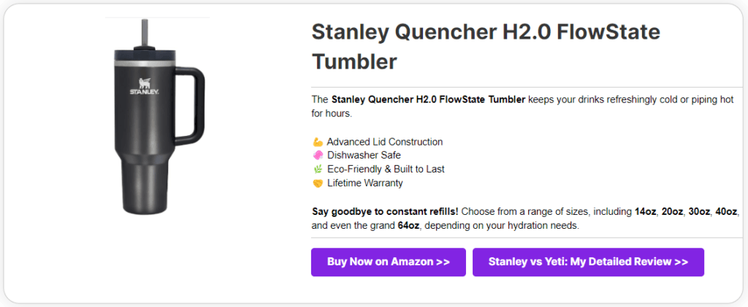Image resolution: width=748 pixels, height=307 pixels.
Task: Click the Advanced Lid Construction feature text
Action: (x=384, y=142)
